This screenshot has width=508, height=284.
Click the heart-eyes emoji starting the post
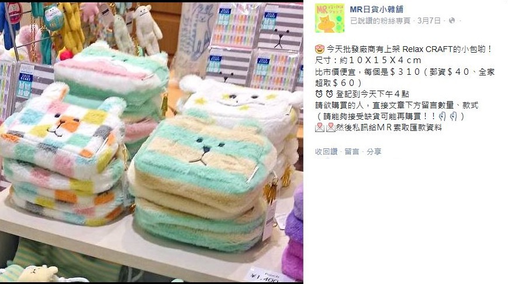[x=319, y=49]
